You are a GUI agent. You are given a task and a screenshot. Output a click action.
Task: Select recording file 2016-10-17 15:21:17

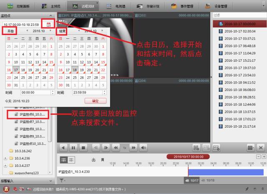point(239,60)
